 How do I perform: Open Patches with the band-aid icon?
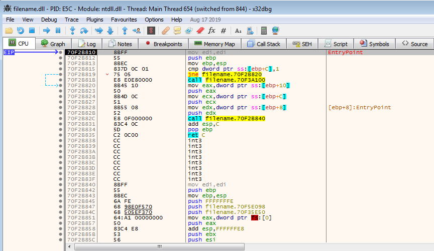[x=165, y=31]
